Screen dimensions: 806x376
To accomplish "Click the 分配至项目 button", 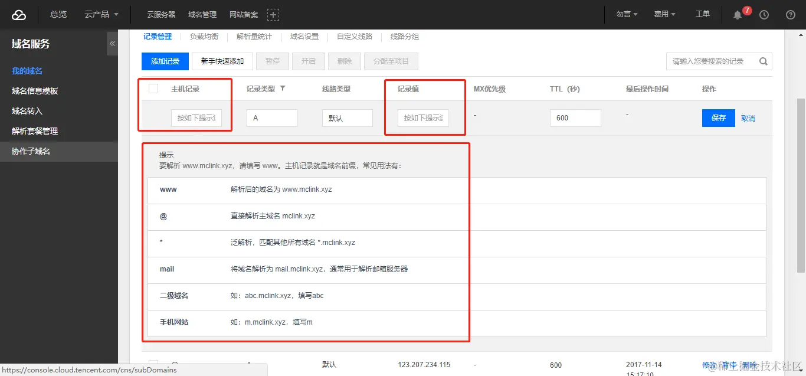I will [391, 61].
